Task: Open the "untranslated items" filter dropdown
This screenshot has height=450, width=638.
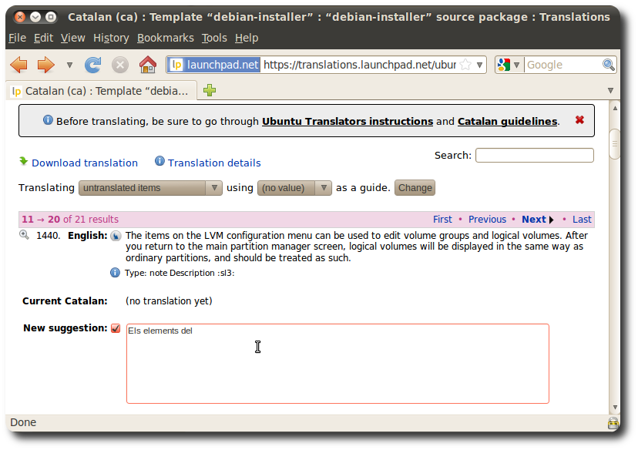Action: 151,188
